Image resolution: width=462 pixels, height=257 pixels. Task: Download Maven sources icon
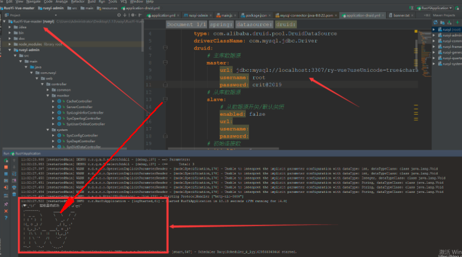point(449,23)
